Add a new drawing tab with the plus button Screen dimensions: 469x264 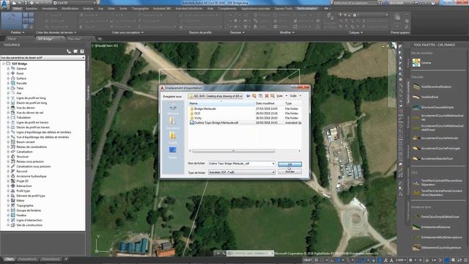pos(100,39)
